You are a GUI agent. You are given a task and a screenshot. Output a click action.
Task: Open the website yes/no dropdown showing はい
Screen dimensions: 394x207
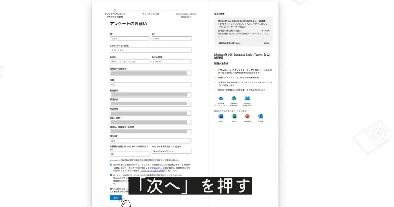pyautogui.click(x=129, y=154)
